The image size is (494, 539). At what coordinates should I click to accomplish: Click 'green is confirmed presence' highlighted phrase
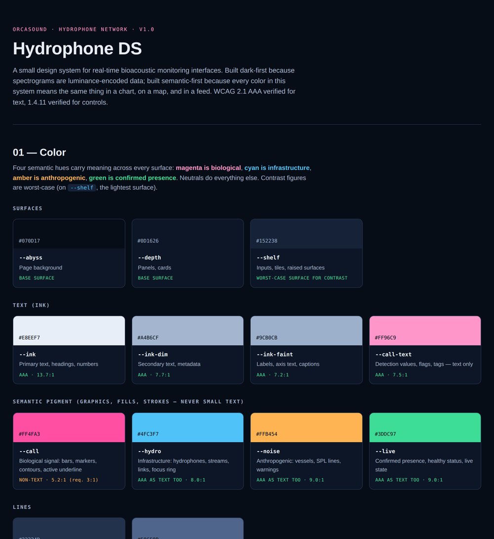point(132,178)
